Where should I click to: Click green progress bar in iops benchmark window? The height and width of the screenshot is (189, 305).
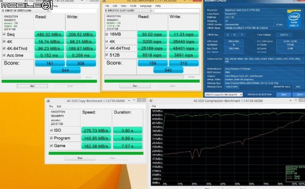(152, 81)
